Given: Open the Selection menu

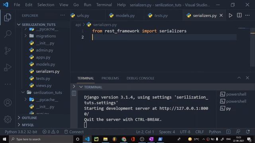Looking at the screenshot, I should [x=46, y=5].
